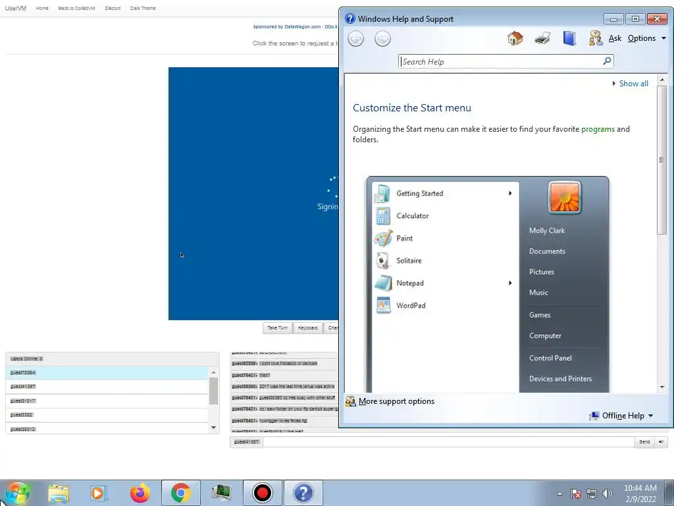Click the More support options people icon
The height and width of the screenshot is (506, 674).
(x=351, y=401)
